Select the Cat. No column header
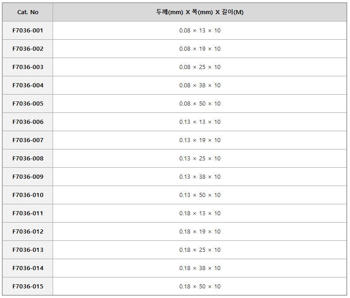This screenshot has height=298, width=350. (27, 12)
